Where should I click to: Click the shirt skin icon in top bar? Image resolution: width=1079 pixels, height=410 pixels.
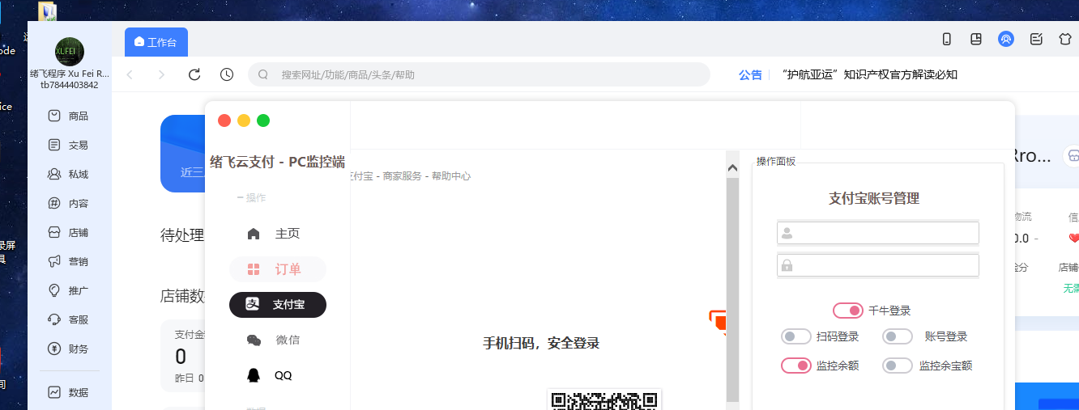[x=1065, y=39]
